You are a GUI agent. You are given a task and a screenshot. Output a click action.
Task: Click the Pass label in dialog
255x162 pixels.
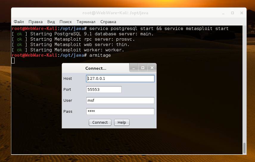(68, 112)
